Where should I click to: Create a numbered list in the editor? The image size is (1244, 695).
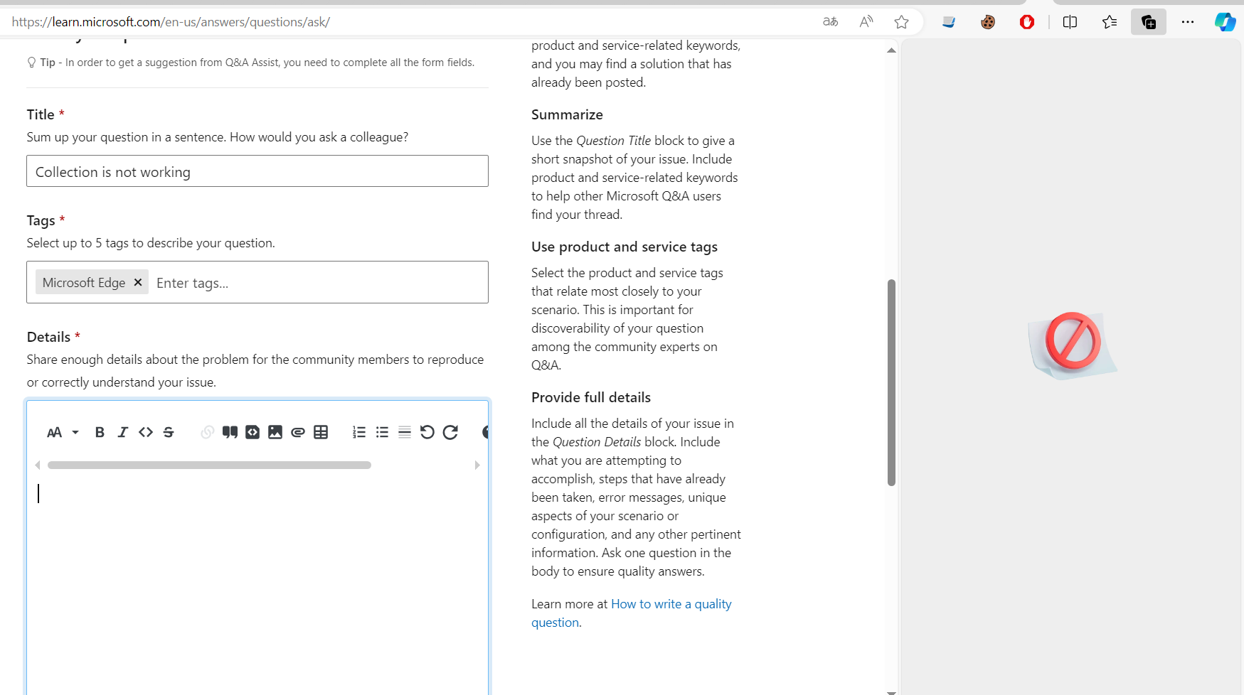[x=358, y=432]
